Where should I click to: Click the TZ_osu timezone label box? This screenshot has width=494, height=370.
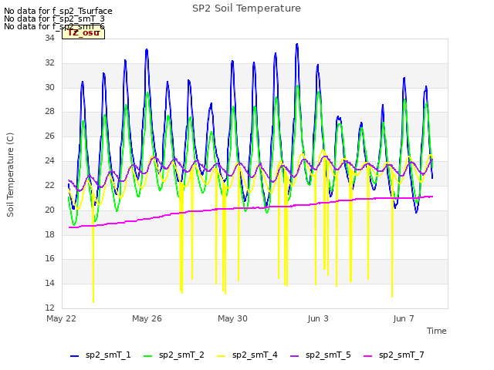(x=83, y=33)
